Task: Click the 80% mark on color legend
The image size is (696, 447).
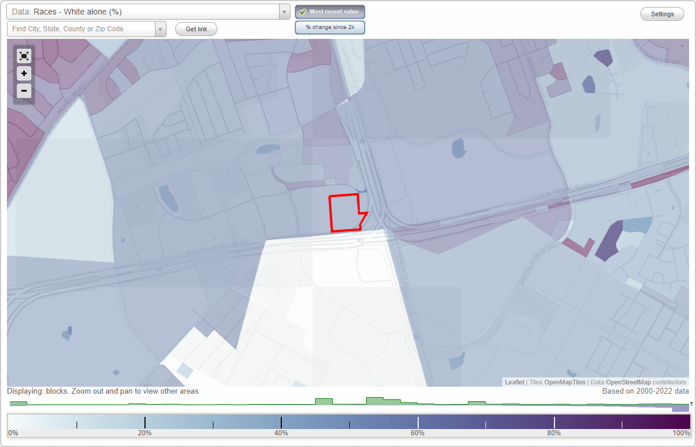Action: click(x=554, y=433)
